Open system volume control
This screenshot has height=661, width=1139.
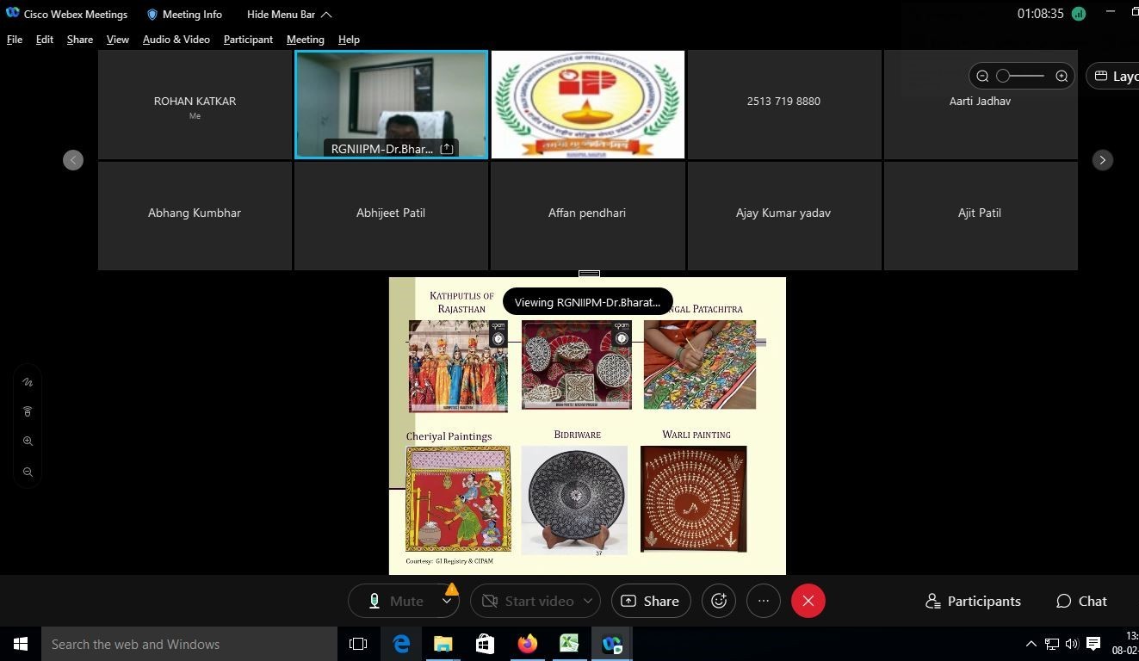click(x=1072, y=644)
